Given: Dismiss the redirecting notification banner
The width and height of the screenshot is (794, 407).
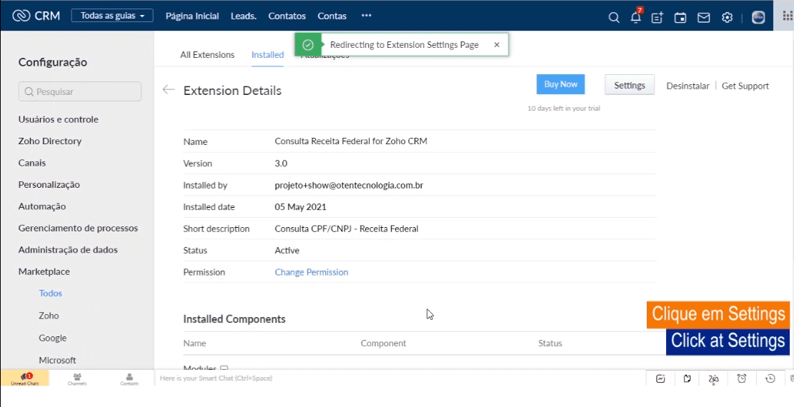Looking at the screenshot, I should coord(497,44).
